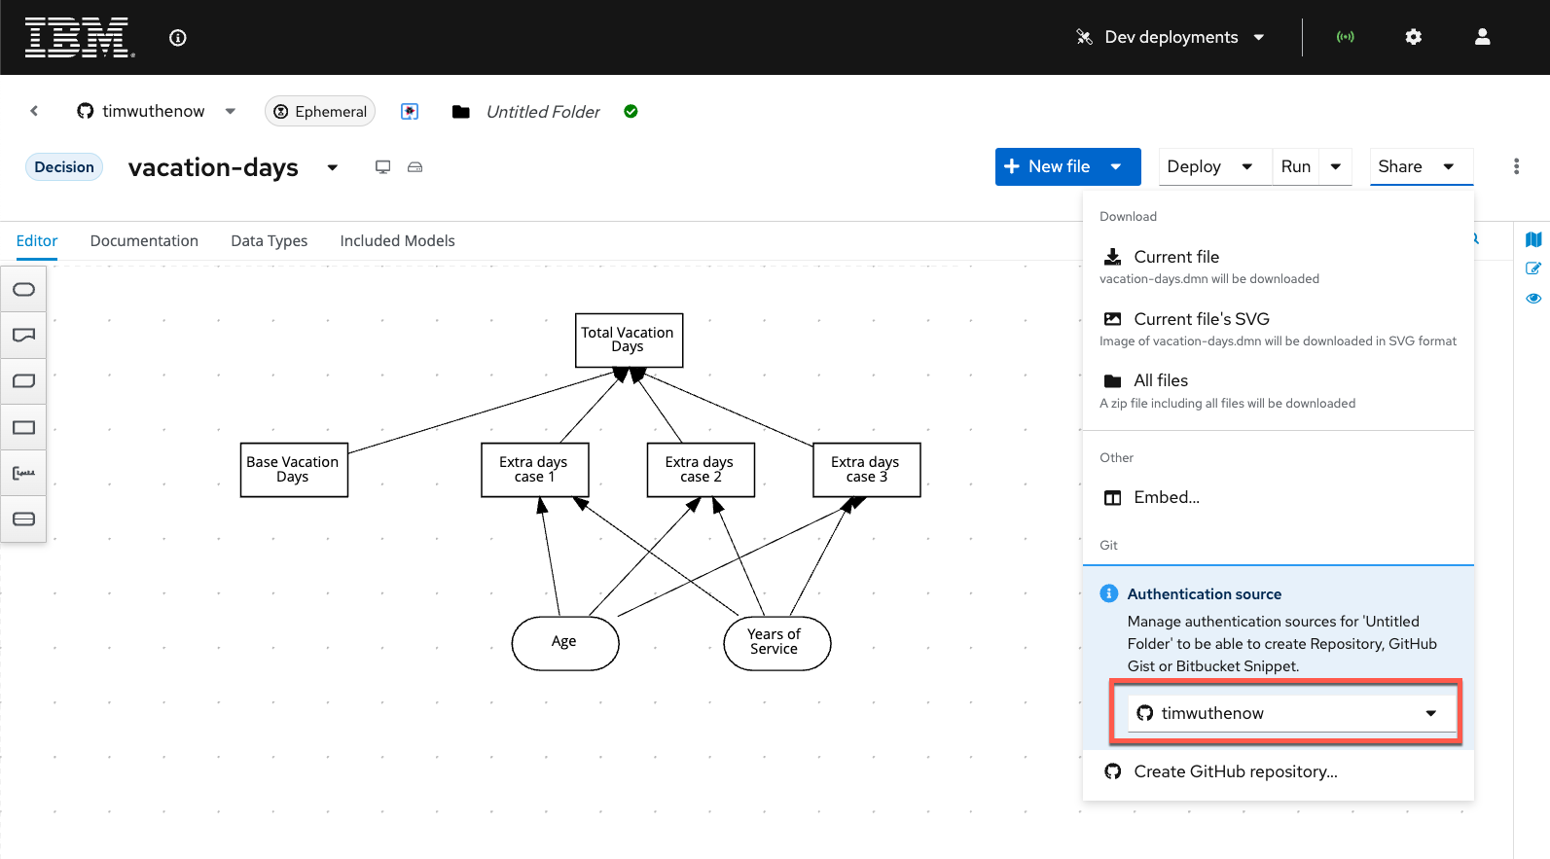Click the Run button
1550x859 pixels.
(1296, 166)
